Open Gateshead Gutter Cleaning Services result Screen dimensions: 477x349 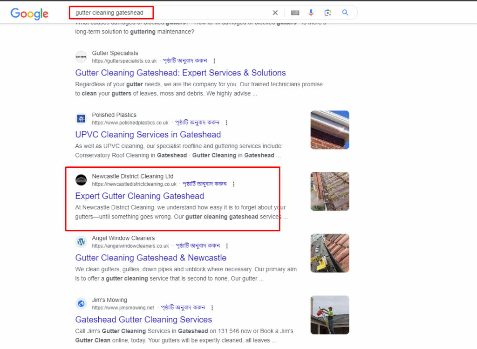click(143, 320)
